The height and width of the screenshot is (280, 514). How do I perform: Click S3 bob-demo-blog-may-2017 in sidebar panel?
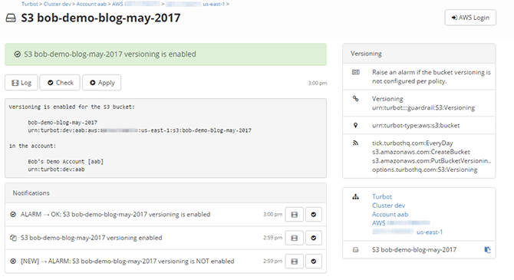(414, 250)
